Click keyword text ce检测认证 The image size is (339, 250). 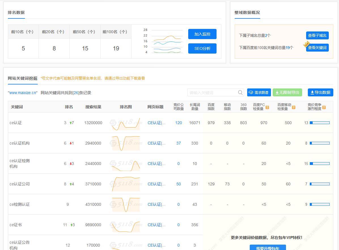tap(20, 204)
